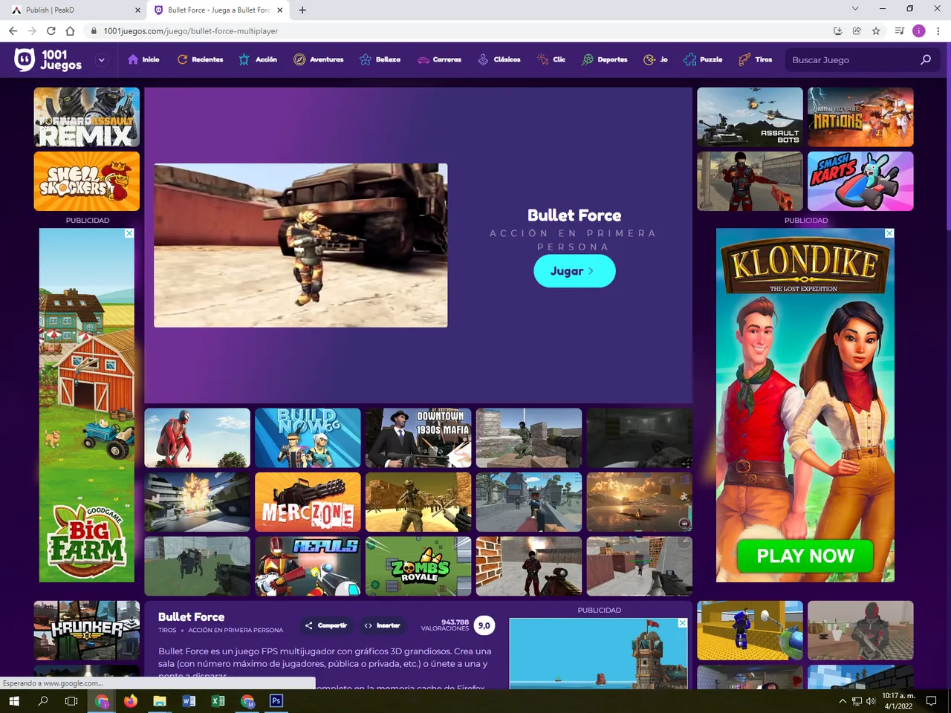Open the tab search dropdown
The height and width of the screenshot is (713, 951).
[x=855, y=9]
